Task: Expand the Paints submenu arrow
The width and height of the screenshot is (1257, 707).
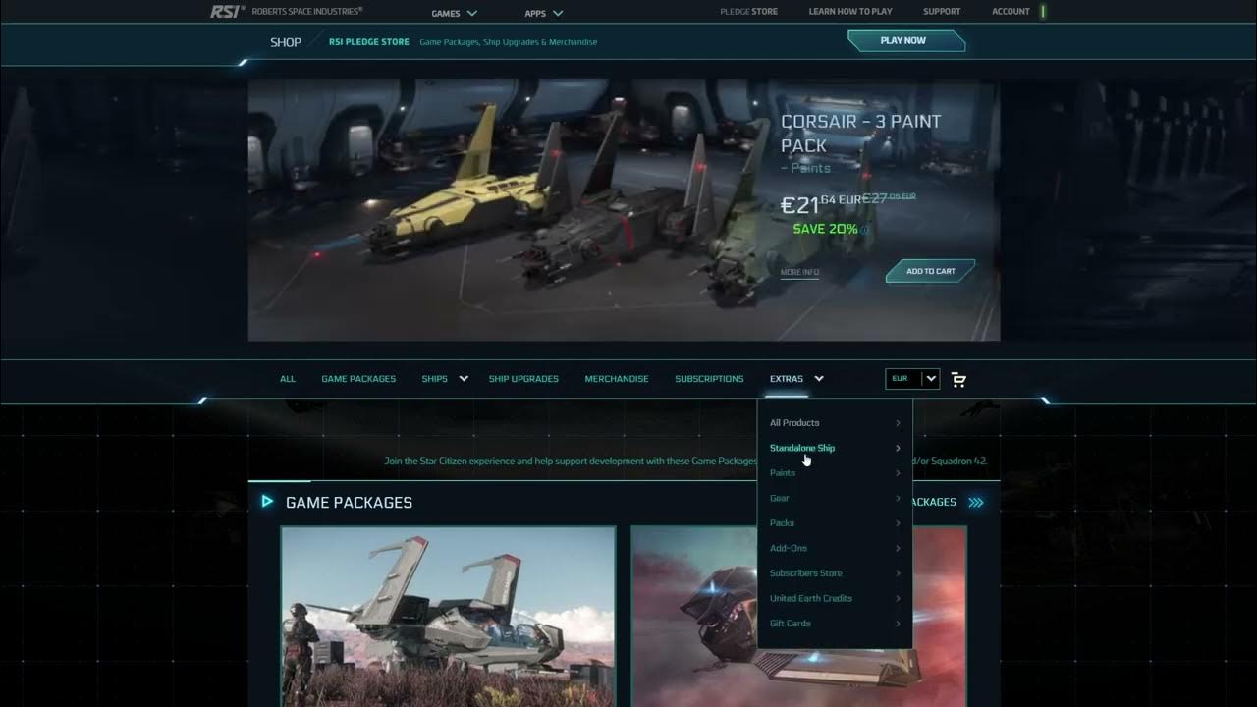Action: click(898, 473)
